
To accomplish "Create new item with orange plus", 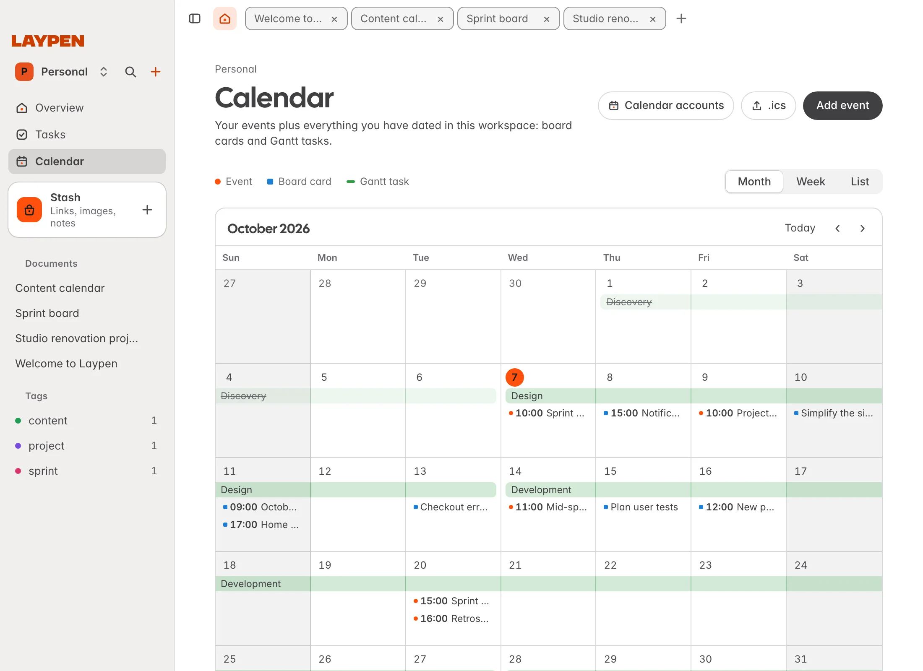I will click(156, 72).
